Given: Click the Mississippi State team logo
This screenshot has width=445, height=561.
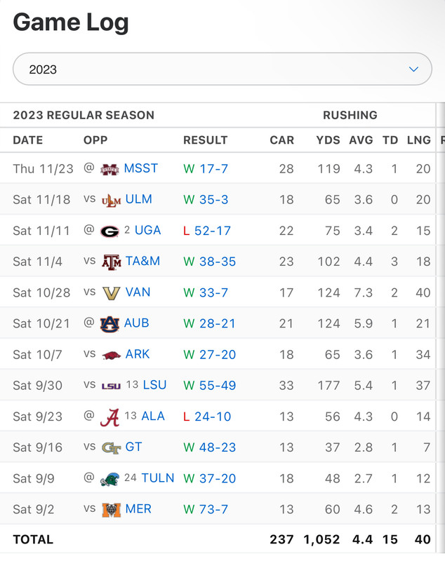Looking at the screenshot, I should click(109, 169).
